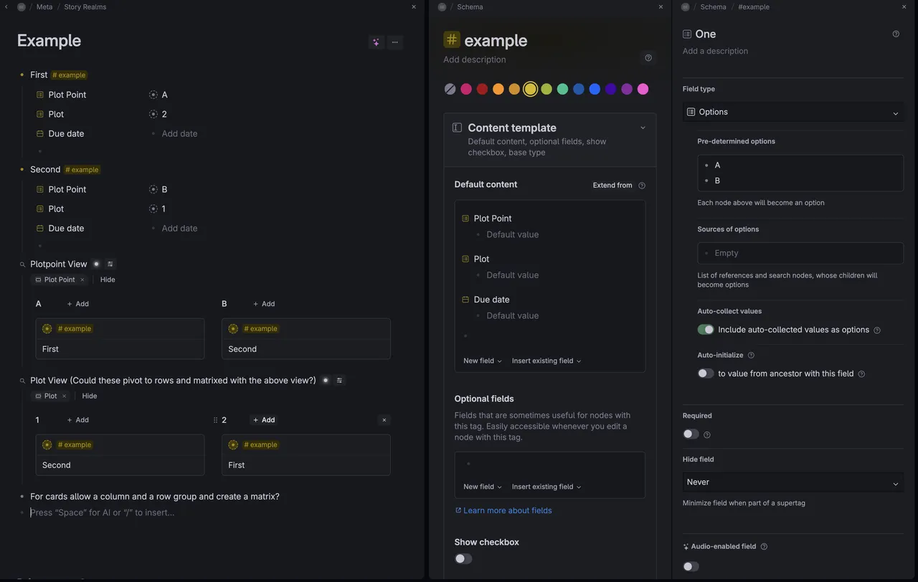Click the search icon beside Plotpoint View

coord(22,264)
